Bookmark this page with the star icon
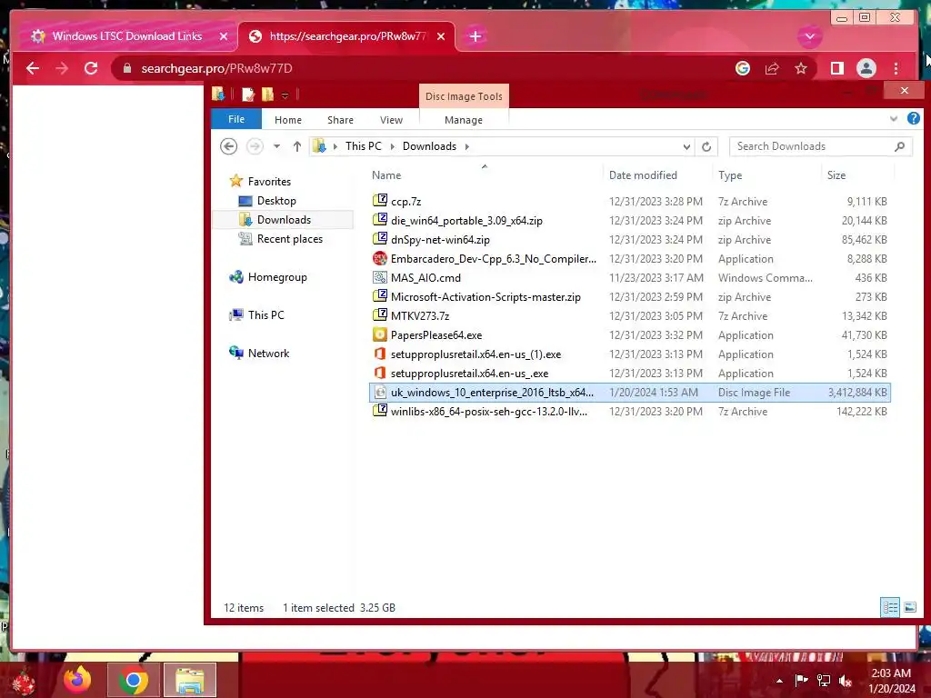The image size is (931, 698). click(x=801, y=68)
